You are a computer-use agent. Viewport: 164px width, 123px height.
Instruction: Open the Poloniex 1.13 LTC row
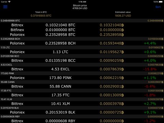coord(82,52)
